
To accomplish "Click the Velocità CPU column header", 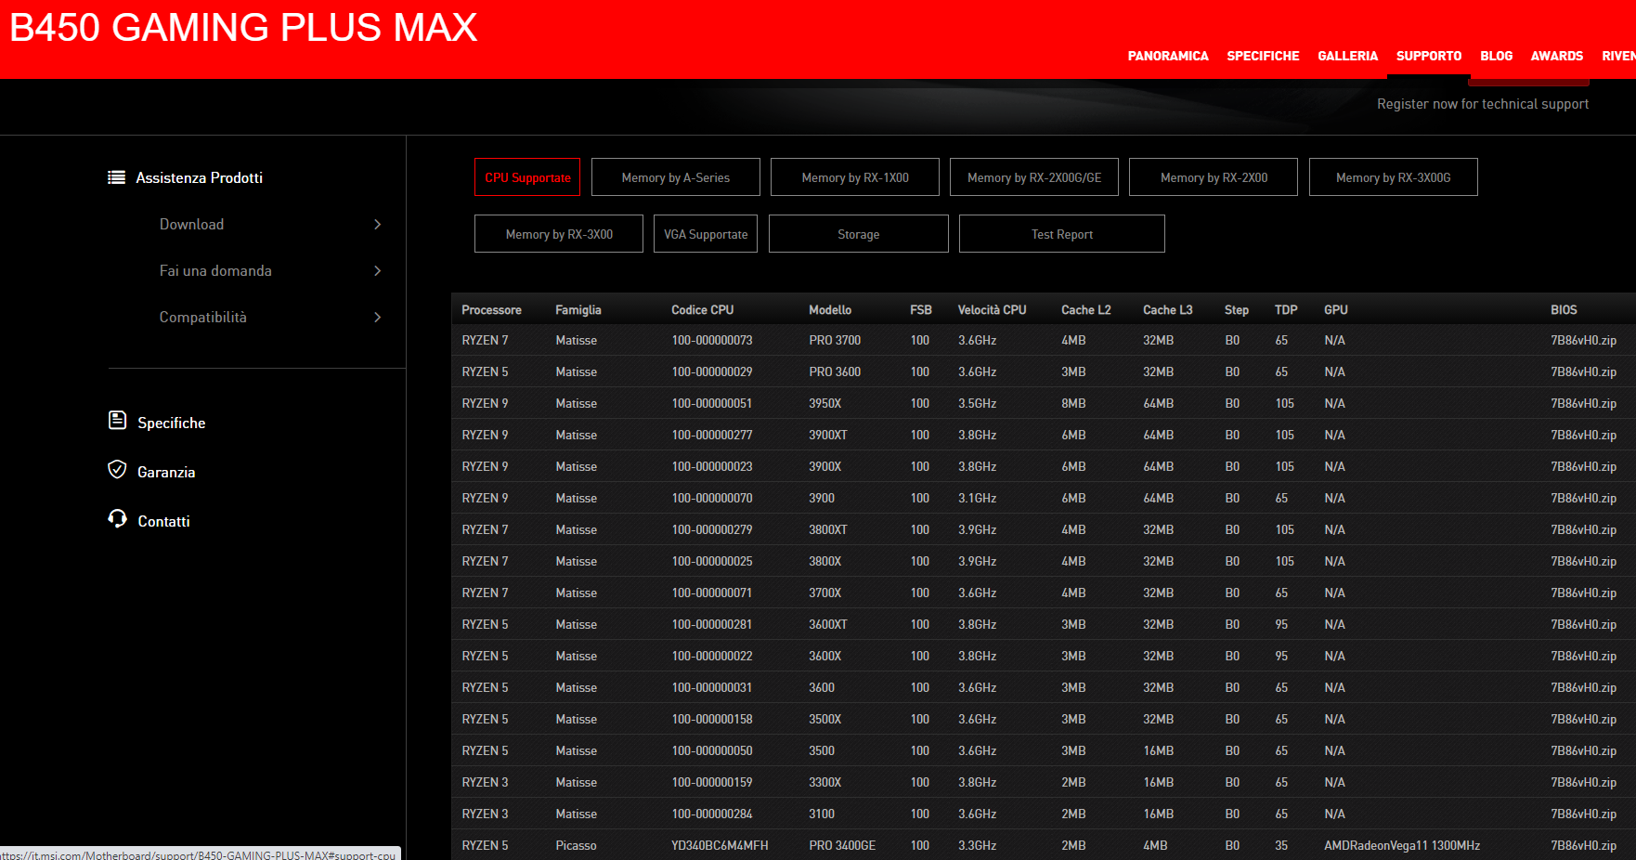I will coord(993,309).
